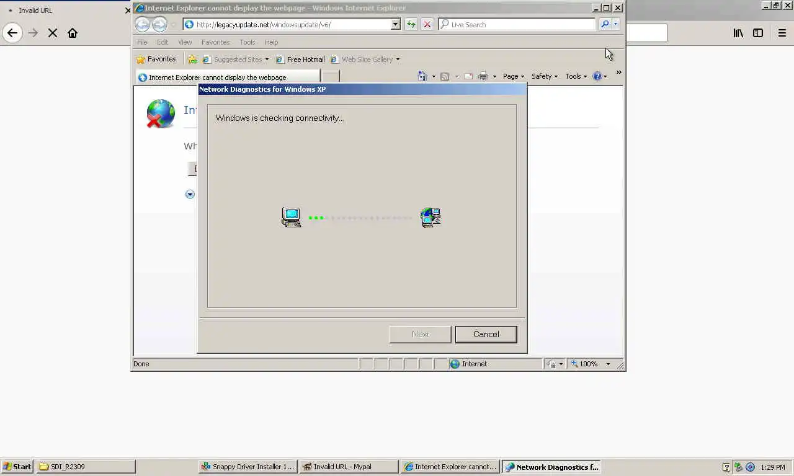Open the Favorites star button
The image size is (794, 476).
coord(156,59)
